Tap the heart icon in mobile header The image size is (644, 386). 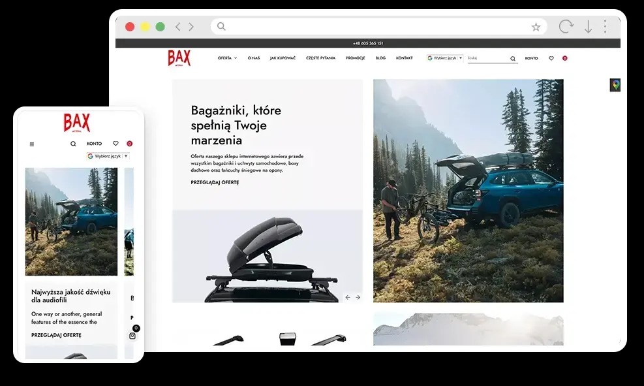[116, 143]
